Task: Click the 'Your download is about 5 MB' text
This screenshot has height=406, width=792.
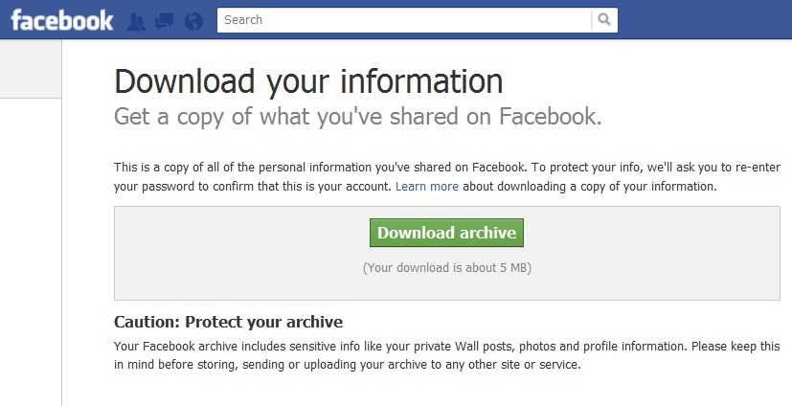Action: pyautogui.click(x=446, y=268)
